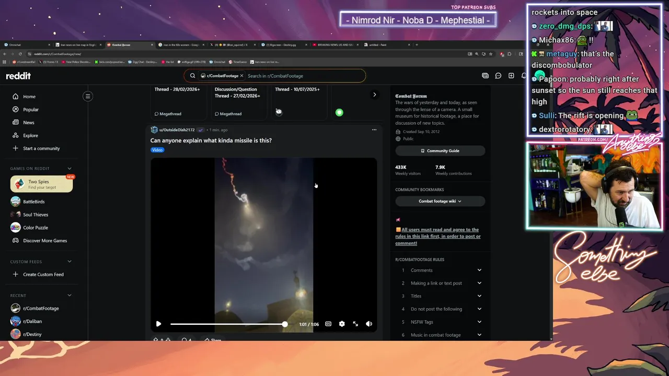The height and width of the screenshot is (376, 669).
Task: Open the post options three-dot menu
Action: 374,130
